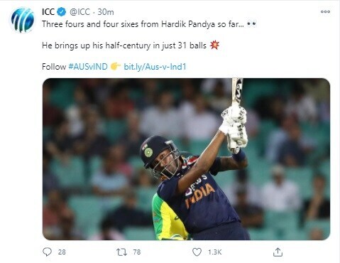Image resolution: width=340 pixels, height=263 pixels.
Task: Open the Hardik Pandya batting photo
Action: (x=186, y=159)
